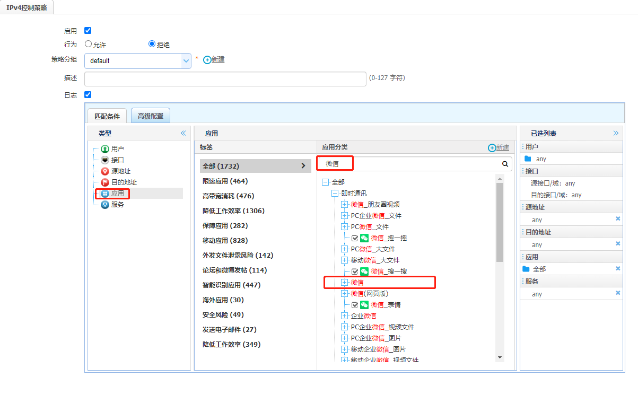The image size is (638, 403).
Task: Select the 安全风险 (49) tag
Action: pos(223,314)
